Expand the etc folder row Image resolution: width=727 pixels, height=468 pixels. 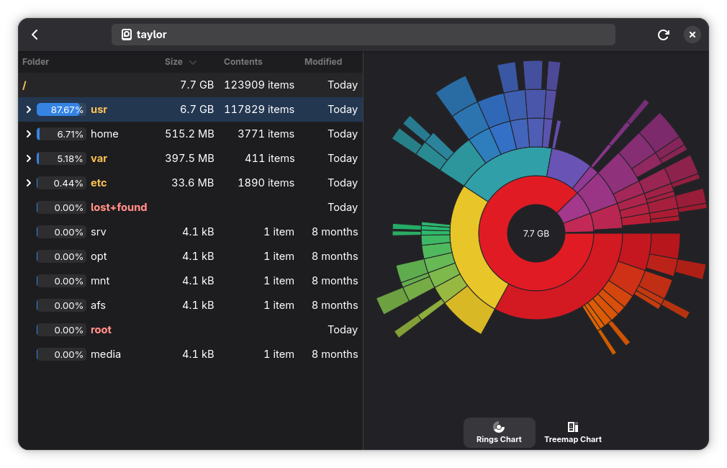point(29,183)
